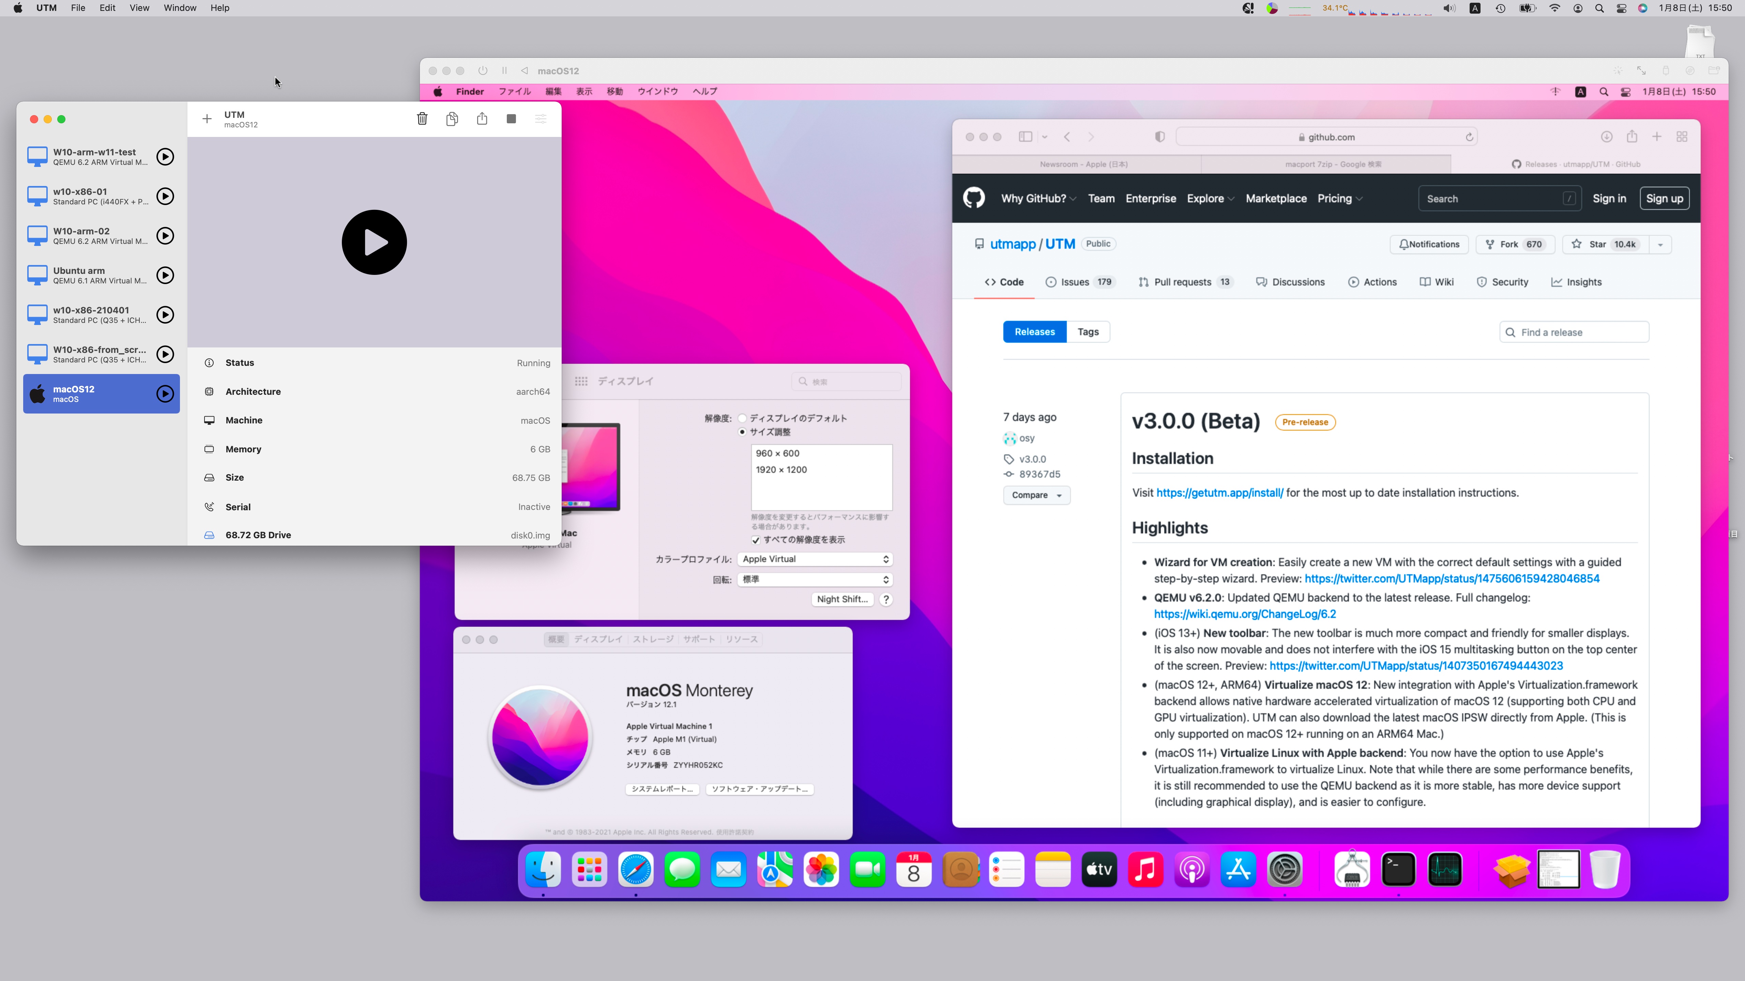Pause the VM via pause icon in macOS12 window
1745x981 pixels.
tap(504, 71)
